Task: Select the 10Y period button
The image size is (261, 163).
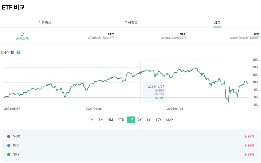Action: 158,119
